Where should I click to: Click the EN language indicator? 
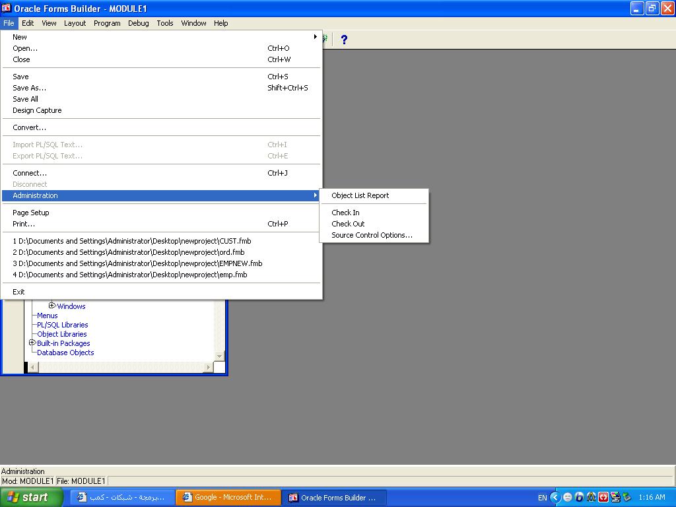point(543,498)
